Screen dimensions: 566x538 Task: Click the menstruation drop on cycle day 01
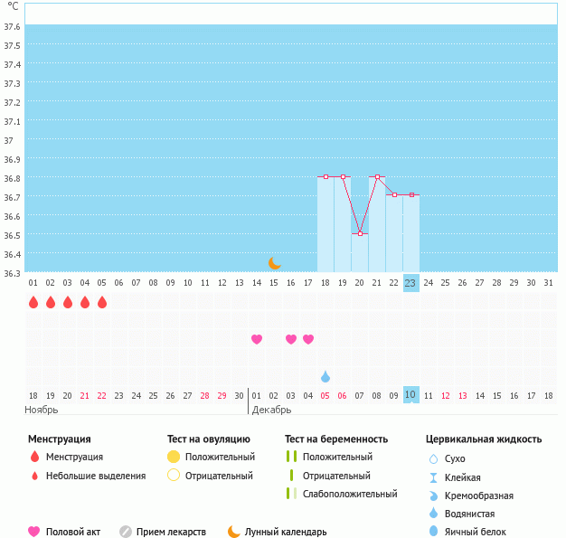[x=33, y=302]
